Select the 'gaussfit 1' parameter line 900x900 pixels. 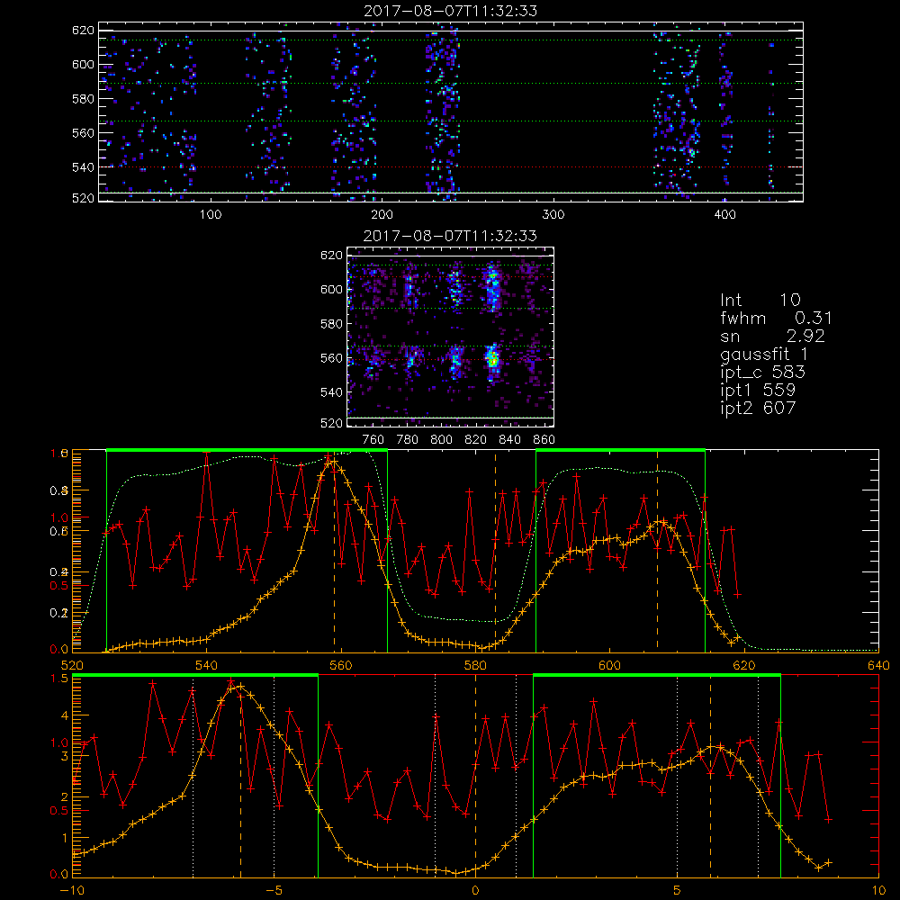pos(763,354)
